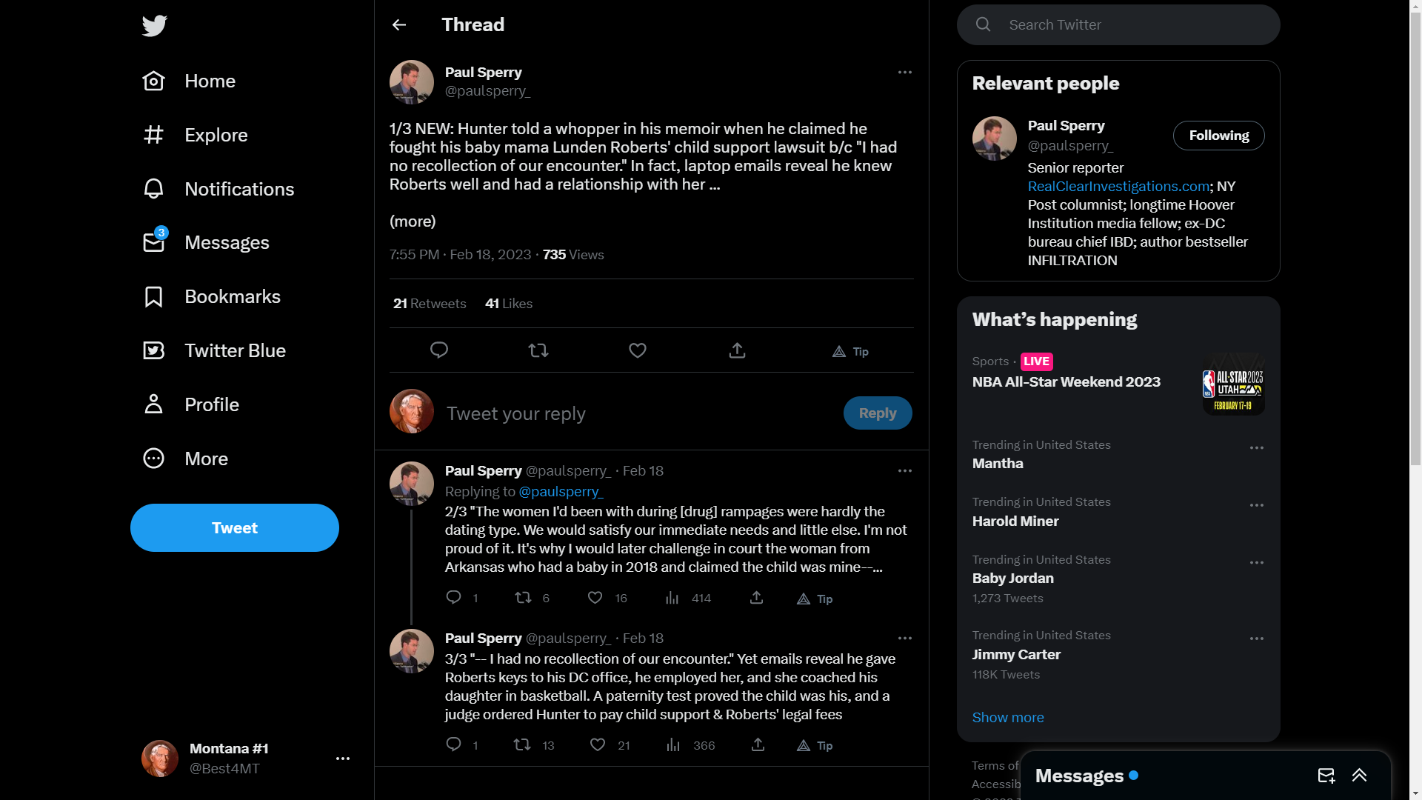Click the blue Tweet button
The height and width of the screenshot is (800, 1422).
(x=235, y=528)
